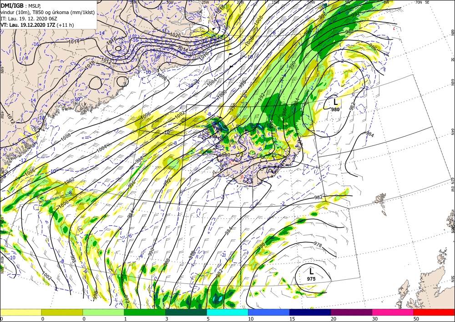Screen dimensions: 455x322
Task: Click the legend value "15"
Action: click(x=292, y=319)
